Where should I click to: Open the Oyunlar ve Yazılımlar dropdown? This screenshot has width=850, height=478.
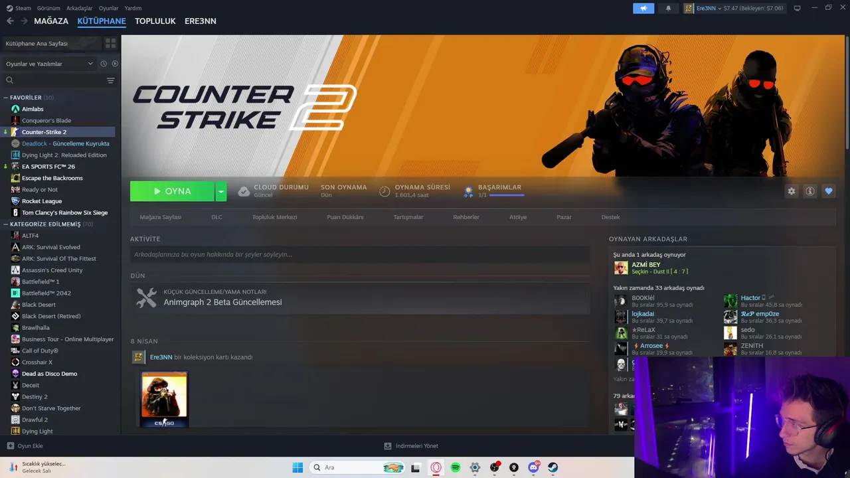pyautogui.click(x=49, y=64)
